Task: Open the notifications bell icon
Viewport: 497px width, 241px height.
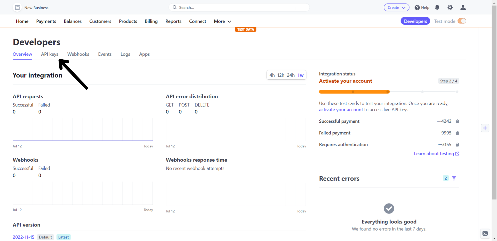Action: (437, 8)
